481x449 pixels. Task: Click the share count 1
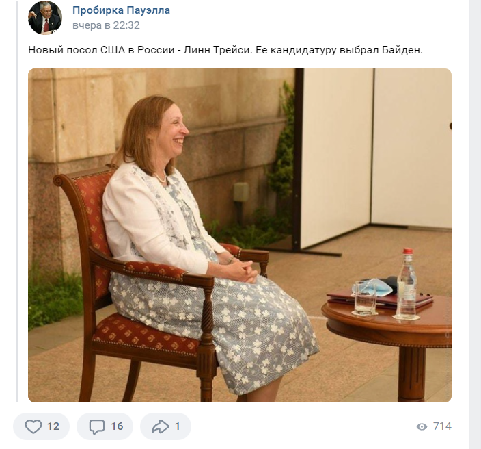178,426
